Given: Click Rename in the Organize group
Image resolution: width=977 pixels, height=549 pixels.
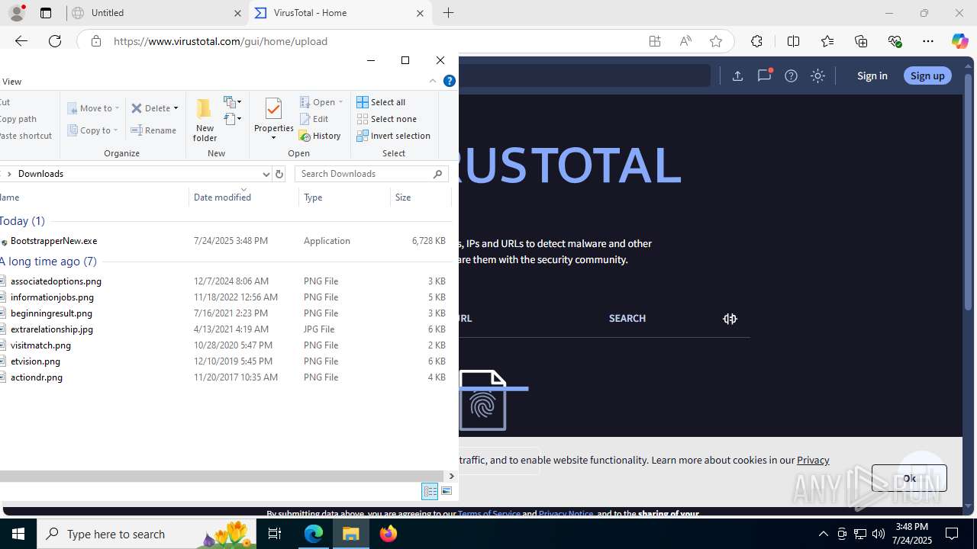Looking at the screenshot, I should coord(154,130).
